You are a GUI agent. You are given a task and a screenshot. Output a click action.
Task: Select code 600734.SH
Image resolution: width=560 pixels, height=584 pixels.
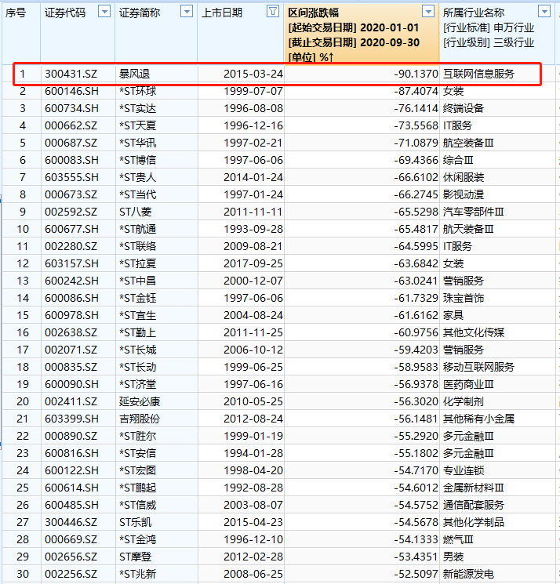(72, 108)
